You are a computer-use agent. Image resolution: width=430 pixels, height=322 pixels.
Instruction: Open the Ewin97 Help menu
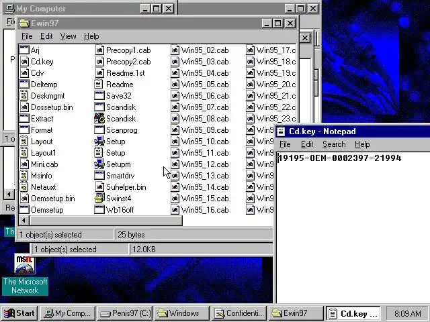(91, 36)
